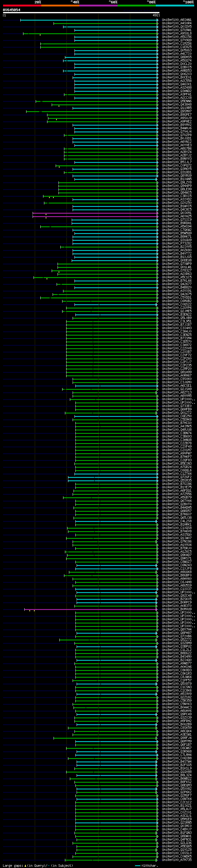The image size is (197, 868).
Task: Select label UniRef100_Q72GF2
Action: pyautogui.click(x=176, y=477)
